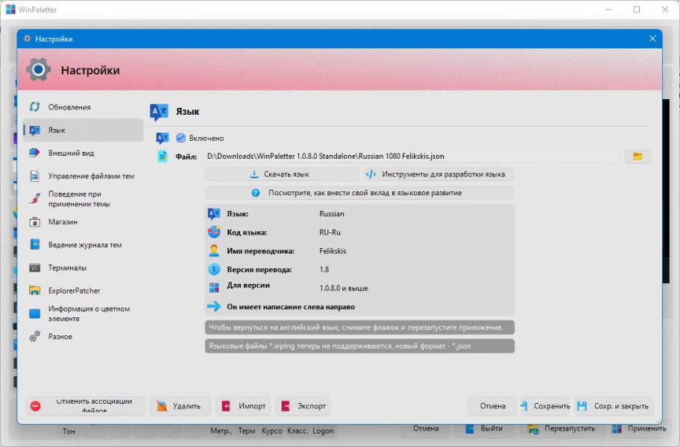Click the Скачать язык download button
The height and width of the screenshot is (447, 680).
(282, 174)
